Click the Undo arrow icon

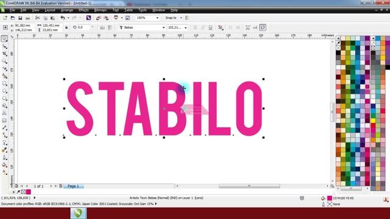(63, 18)
